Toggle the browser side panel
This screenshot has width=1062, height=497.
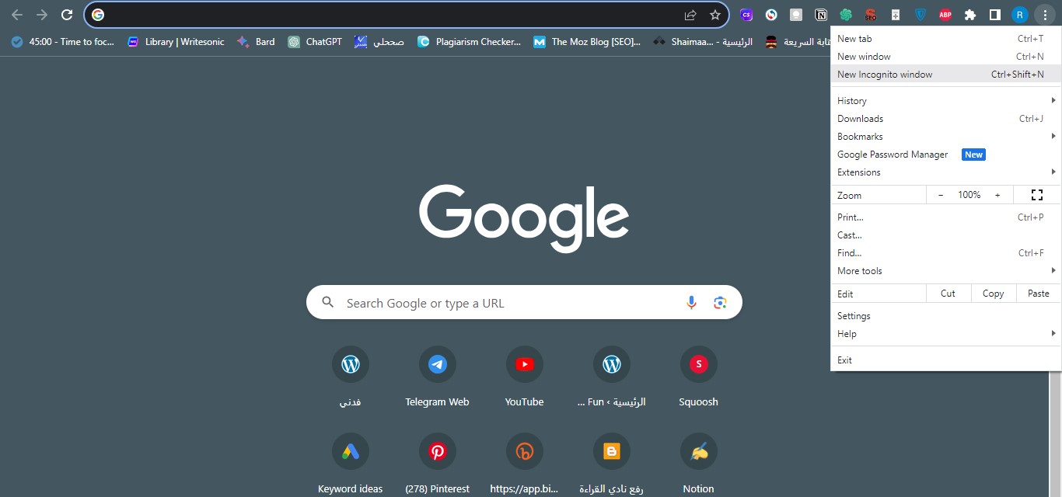tap(994, 15)
